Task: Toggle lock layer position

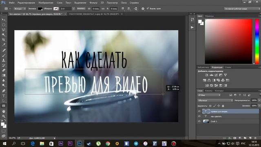Action: point(219,106)
